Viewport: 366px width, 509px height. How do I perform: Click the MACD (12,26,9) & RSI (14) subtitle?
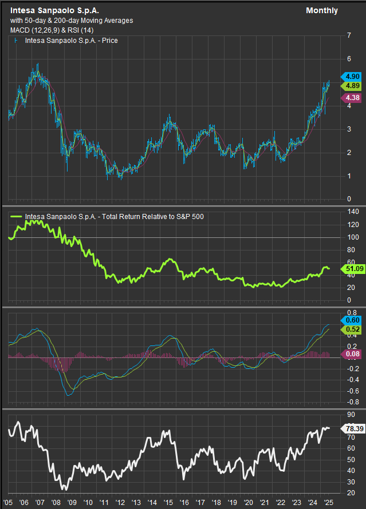(x=52, y=30)
